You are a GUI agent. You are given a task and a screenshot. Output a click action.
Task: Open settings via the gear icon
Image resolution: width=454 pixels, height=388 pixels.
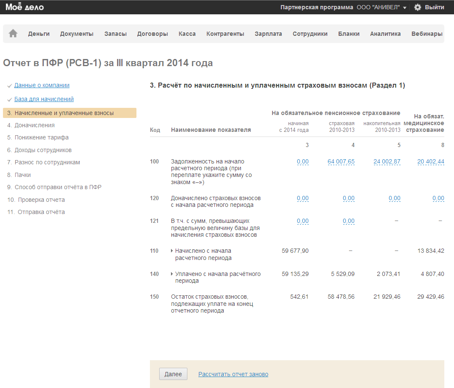pyautogui.click(x=417, y=7)
